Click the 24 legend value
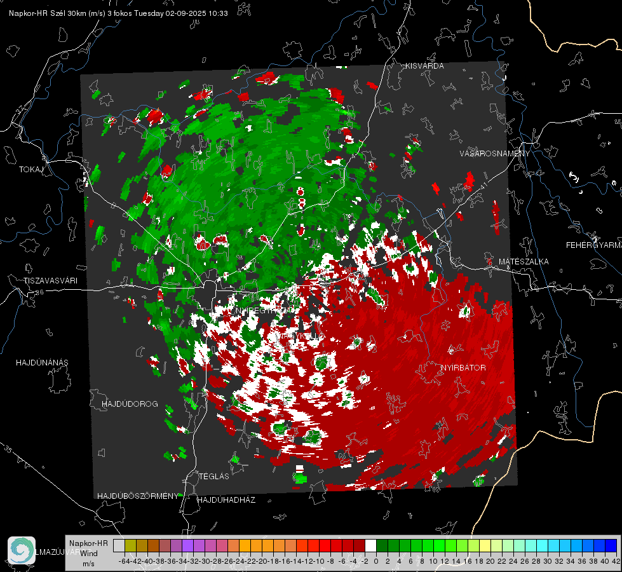This screenshot has width=622, height=572. pyautogui.click(x=513, y=561)
